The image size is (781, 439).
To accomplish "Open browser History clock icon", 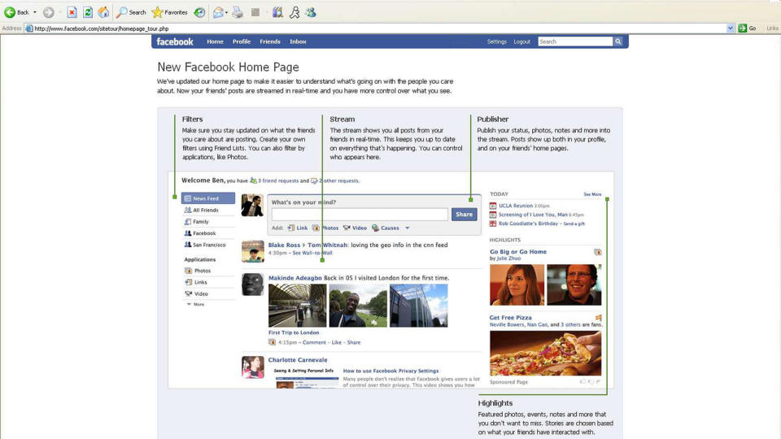I will (199, 12).
